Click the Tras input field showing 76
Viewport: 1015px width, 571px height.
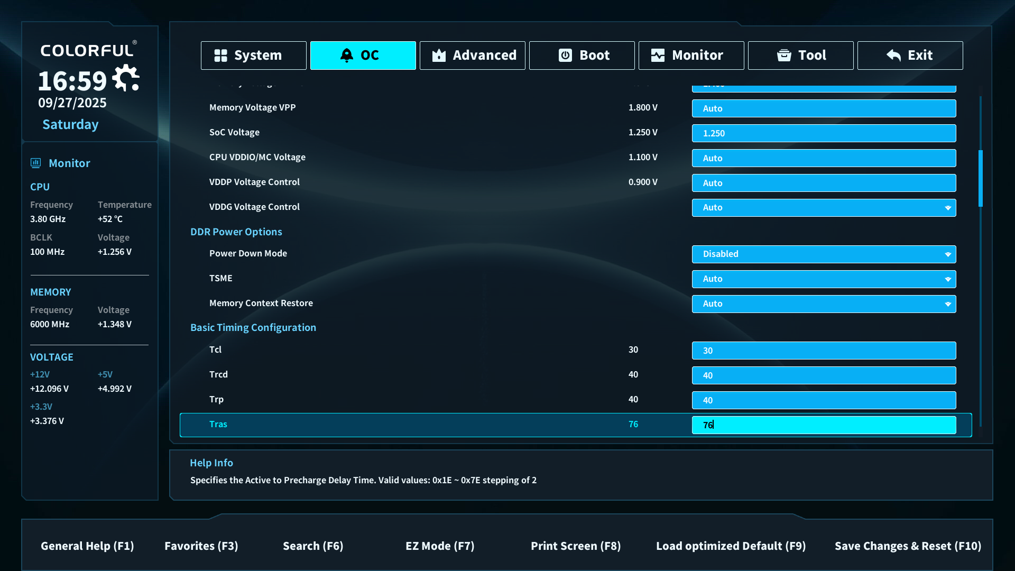(x=824, y=425)
